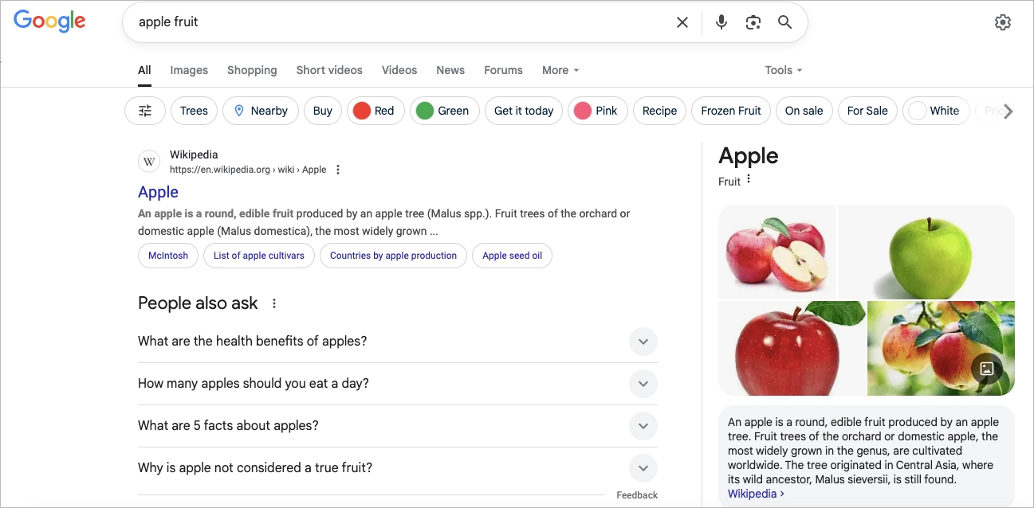Apply the Frozen Fruit filter chip

point(730,111)
